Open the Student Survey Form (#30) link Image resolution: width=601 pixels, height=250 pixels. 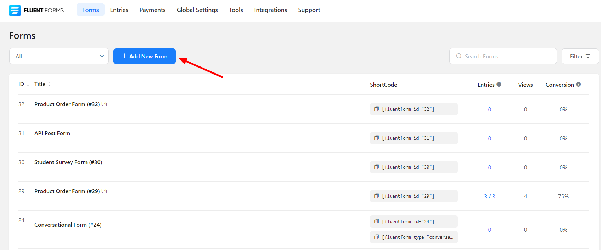[68, 162]
